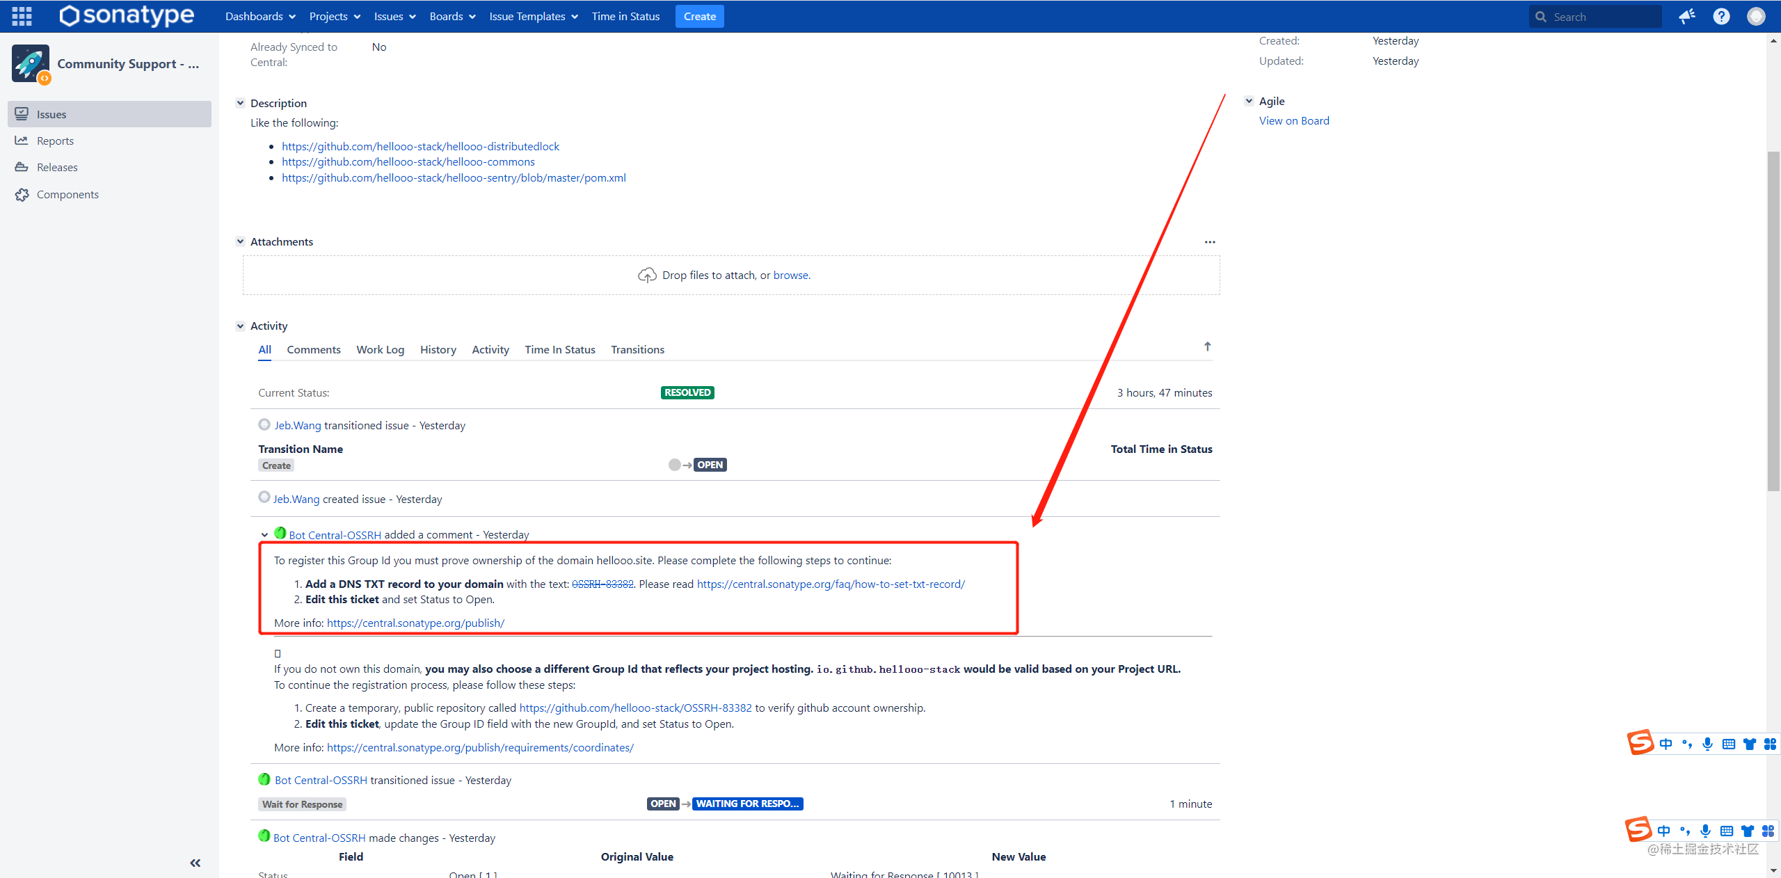Screen dimensions: 1781x878
Task: Switch to the Comments activity tab
Action: (313, 349)
